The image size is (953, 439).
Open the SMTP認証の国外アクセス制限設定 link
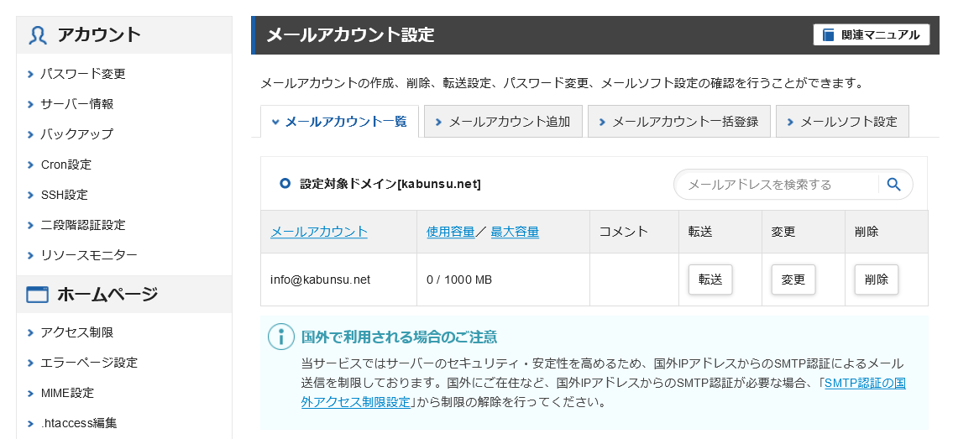coord(864,384)
